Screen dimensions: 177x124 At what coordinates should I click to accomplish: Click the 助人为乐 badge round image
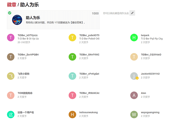(17, 20)
